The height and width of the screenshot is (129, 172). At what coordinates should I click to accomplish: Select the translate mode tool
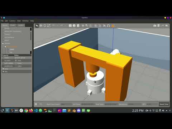pos(41,26)
